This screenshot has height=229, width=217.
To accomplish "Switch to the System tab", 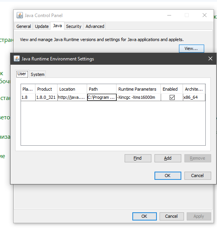I will pyautogui.click(x=37, y=74).
